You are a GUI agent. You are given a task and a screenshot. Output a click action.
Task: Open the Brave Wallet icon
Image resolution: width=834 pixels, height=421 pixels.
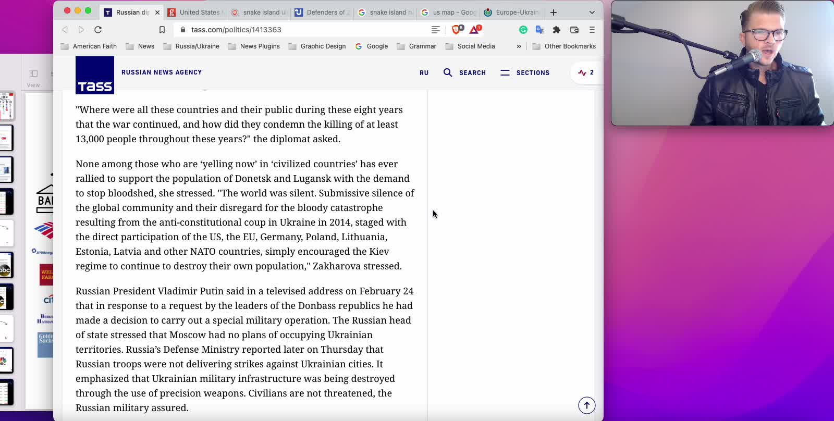click(574, 30)
